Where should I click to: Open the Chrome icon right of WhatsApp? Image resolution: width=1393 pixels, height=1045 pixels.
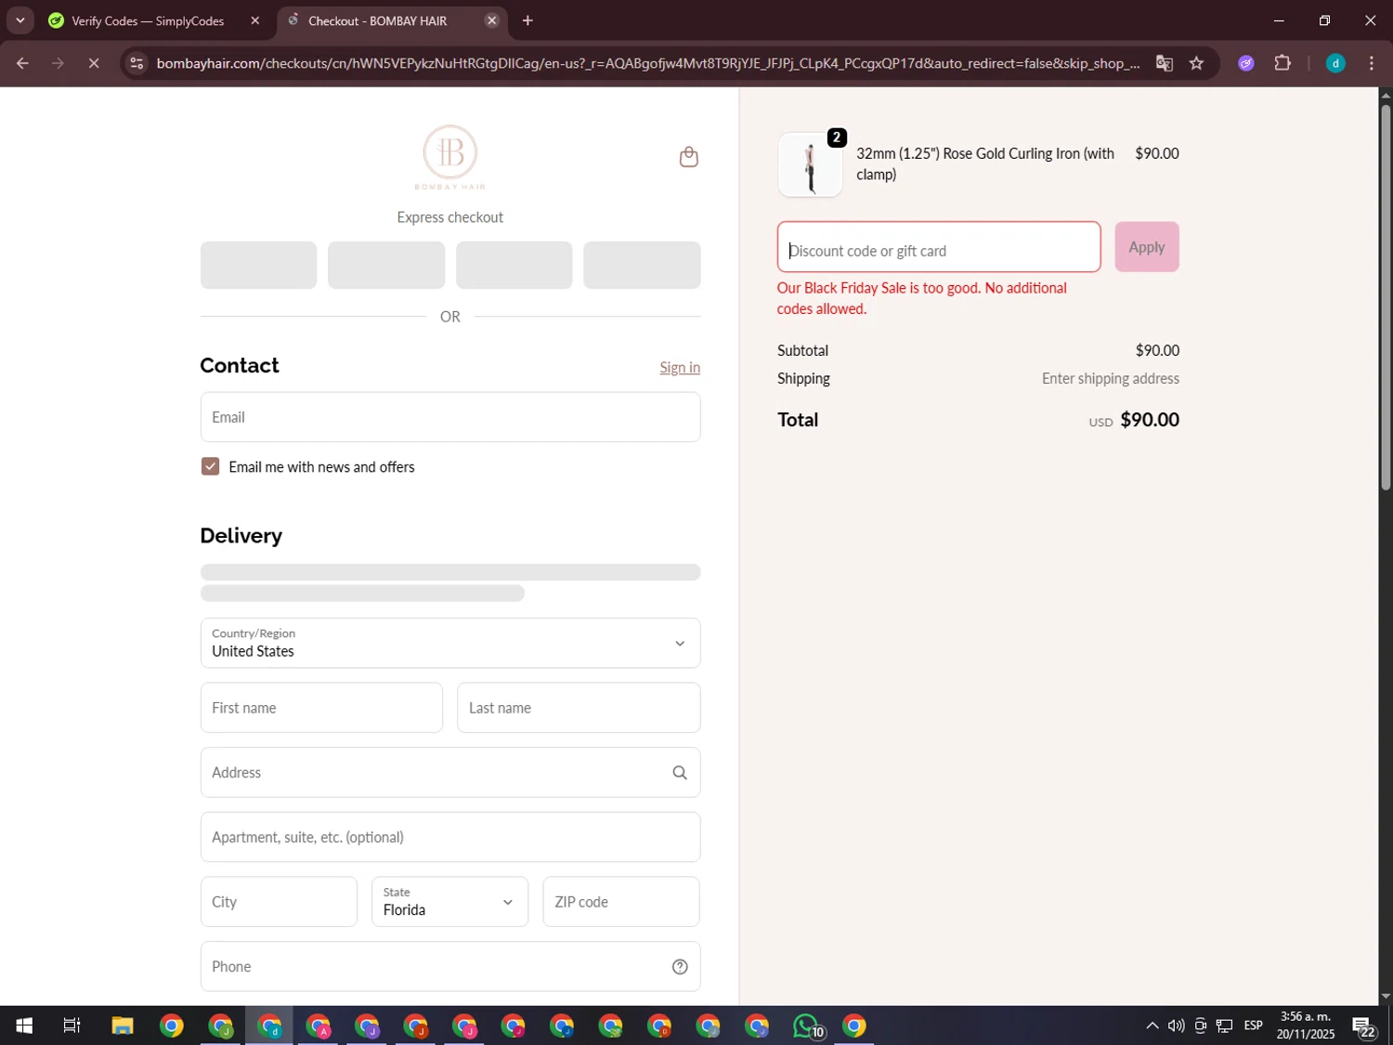(x=854, y=1025)
